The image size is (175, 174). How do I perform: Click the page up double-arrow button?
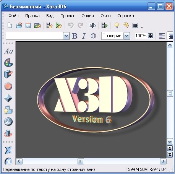click(x=170, y=148)
